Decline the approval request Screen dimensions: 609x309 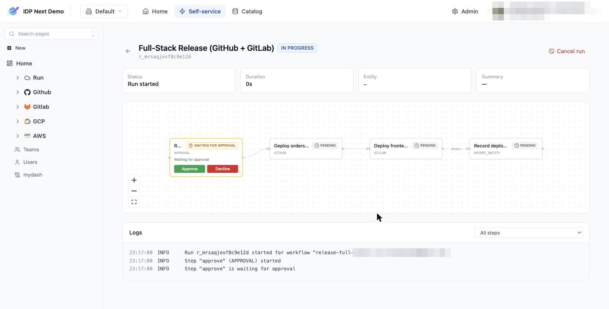tap(223, 169)
